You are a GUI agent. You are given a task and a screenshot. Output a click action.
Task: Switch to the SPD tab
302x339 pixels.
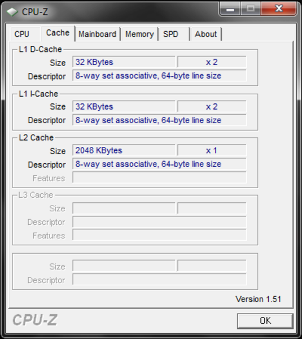pyautogui.click(x=174, y=34)
